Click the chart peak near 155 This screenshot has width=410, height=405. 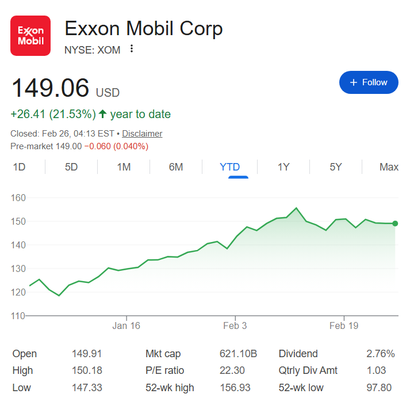(x=296, y=208)
